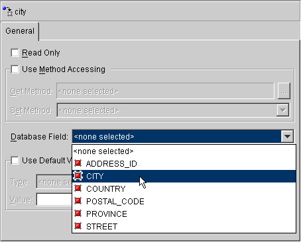This screenshot has height=242, width=301.
Task: Click the Value input field
Action: pyautogui.click(x=54, y=200)
